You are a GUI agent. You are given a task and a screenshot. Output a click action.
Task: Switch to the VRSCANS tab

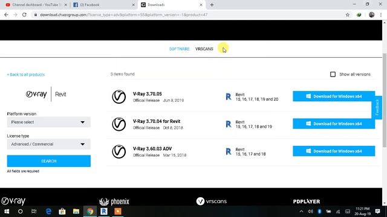[x=204, y=49]
